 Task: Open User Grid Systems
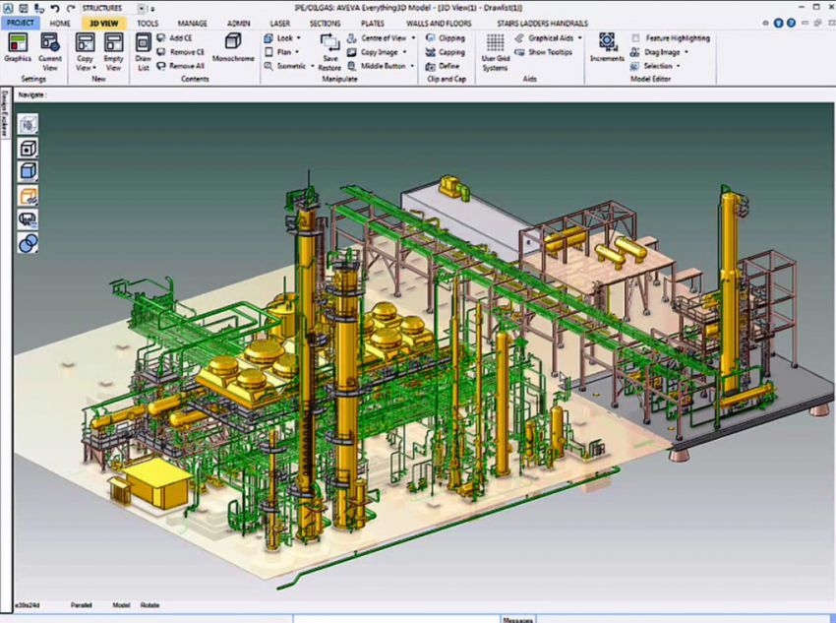coord(495,48)
